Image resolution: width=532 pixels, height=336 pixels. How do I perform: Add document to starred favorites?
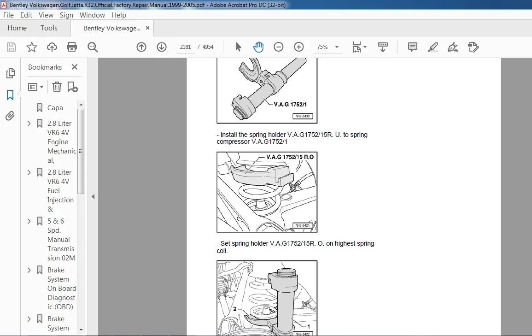tap(32, 47)
